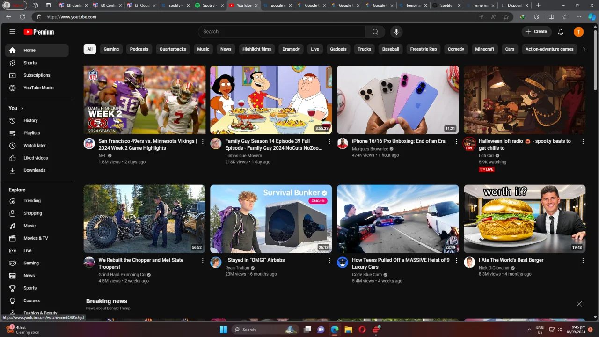Open the Nick DiGiovanni channel avatar
The image size is (599, 337).
pyautogui.click(x=469, y=263)
